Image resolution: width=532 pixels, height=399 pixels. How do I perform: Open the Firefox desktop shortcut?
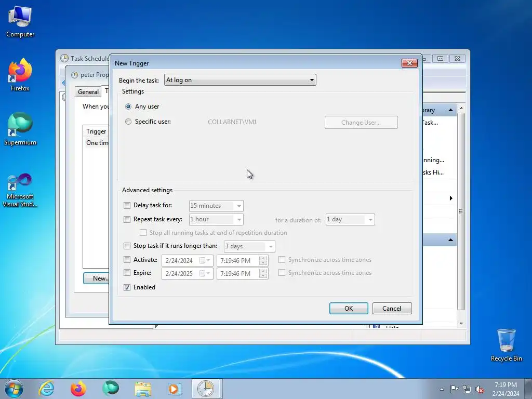click(20, 75)
